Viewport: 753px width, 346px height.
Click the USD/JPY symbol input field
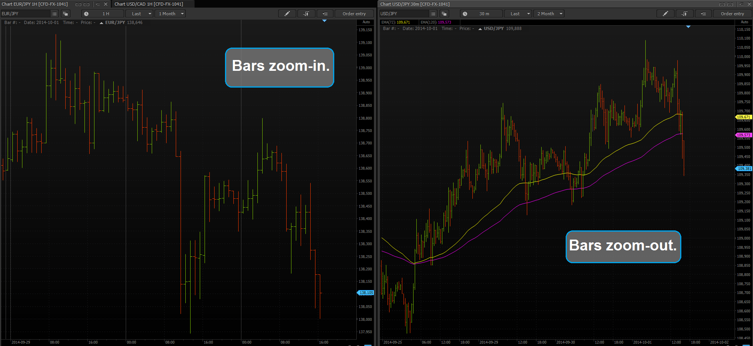(x=404, y=14)
